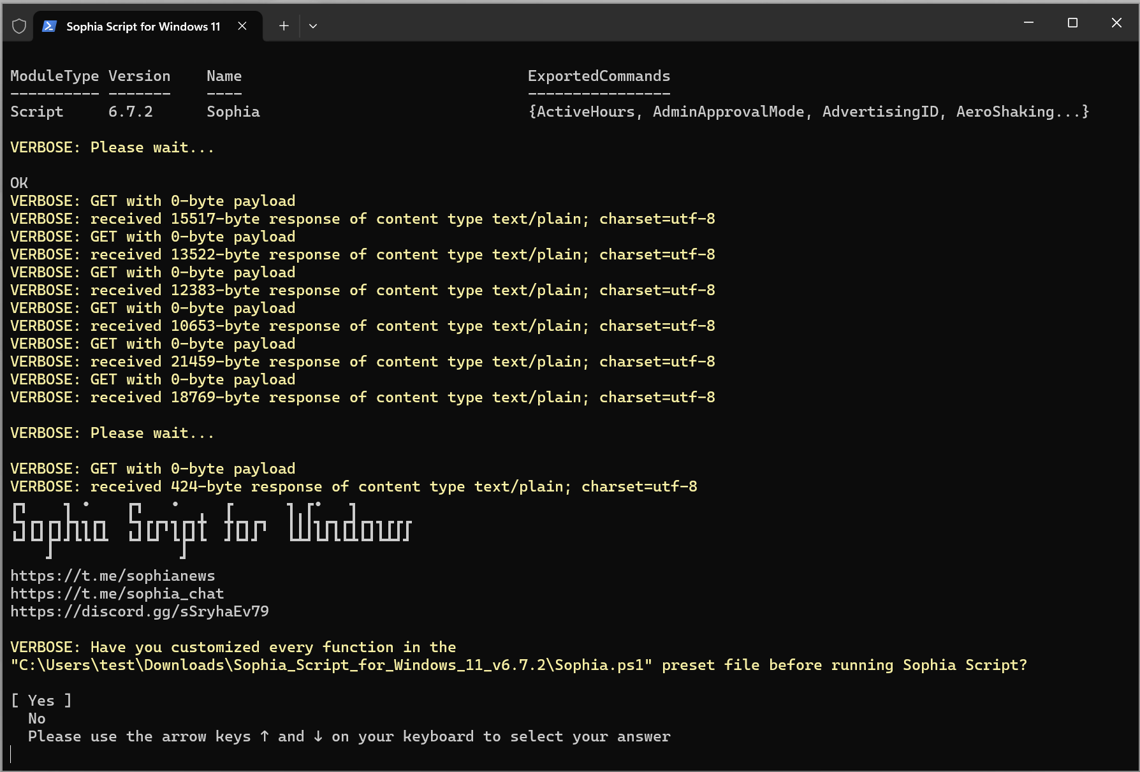Open the new tab profile dropdown chevron
Viewport: 1140px width, 772px height.
[x=313, y=25]
